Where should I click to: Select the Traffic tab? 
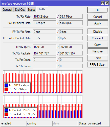tap(42, 9)
